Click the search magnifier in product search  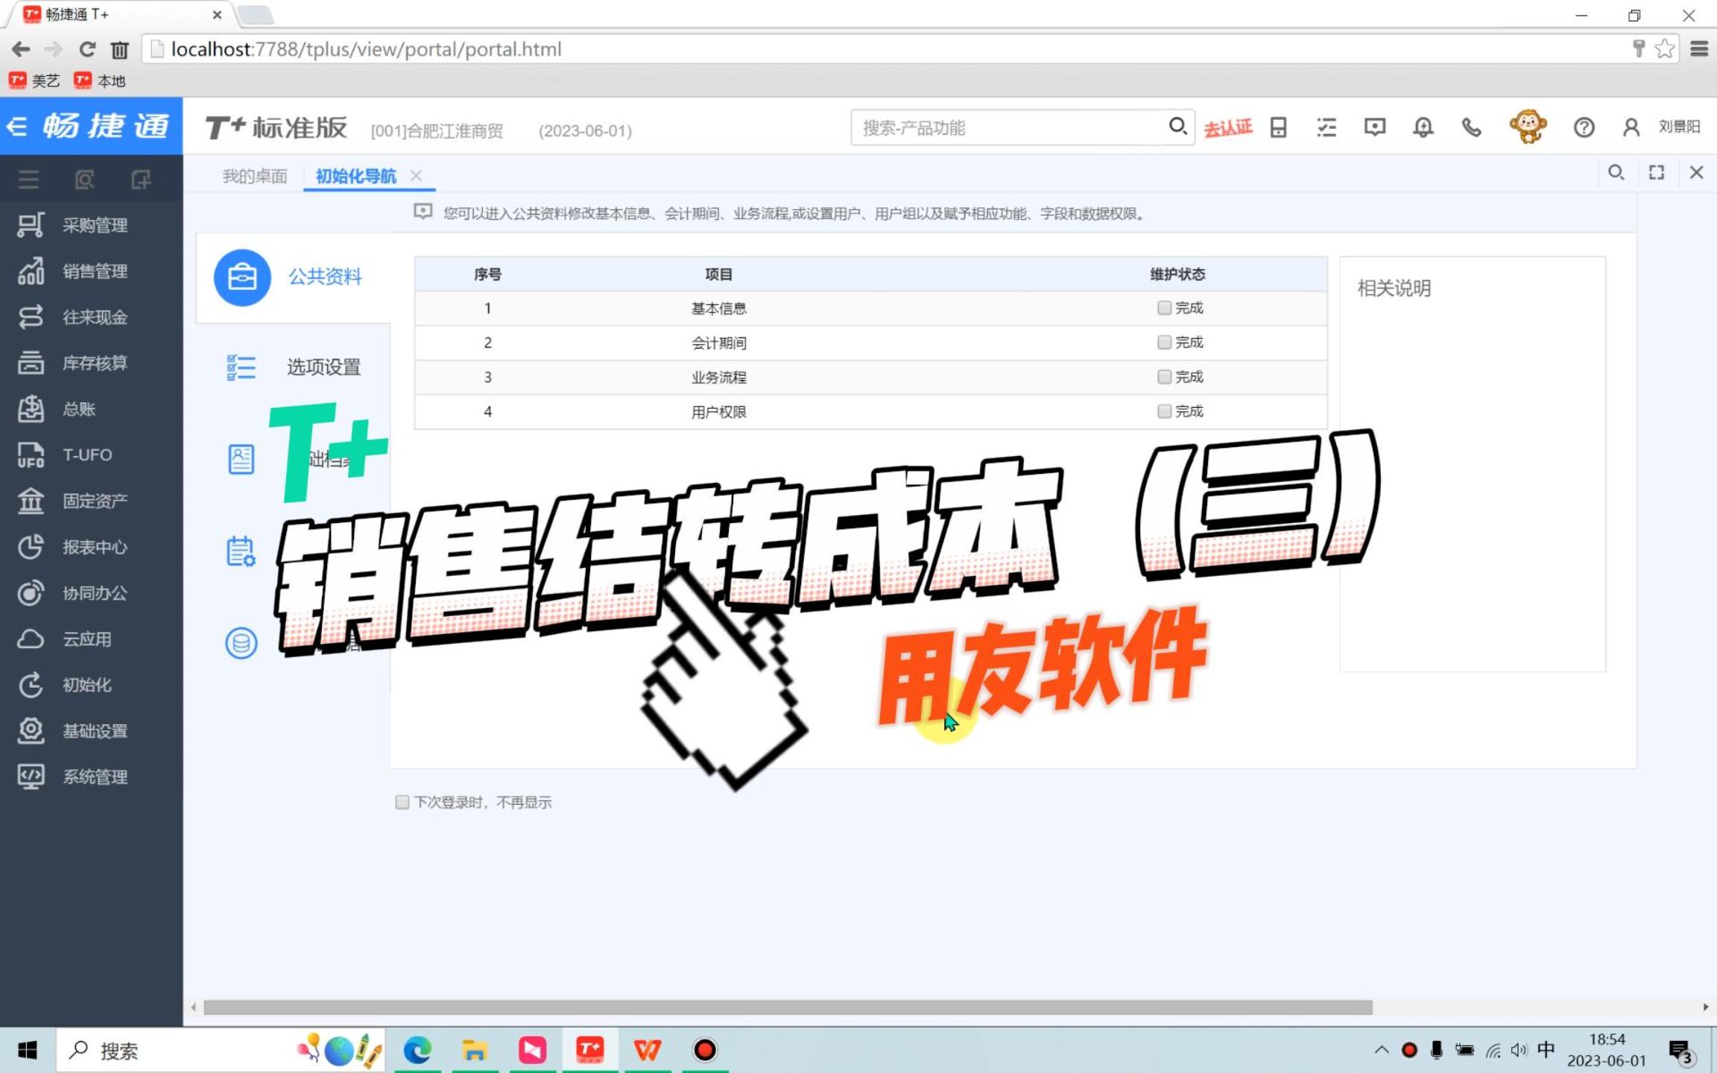[x=1177, y=127]
